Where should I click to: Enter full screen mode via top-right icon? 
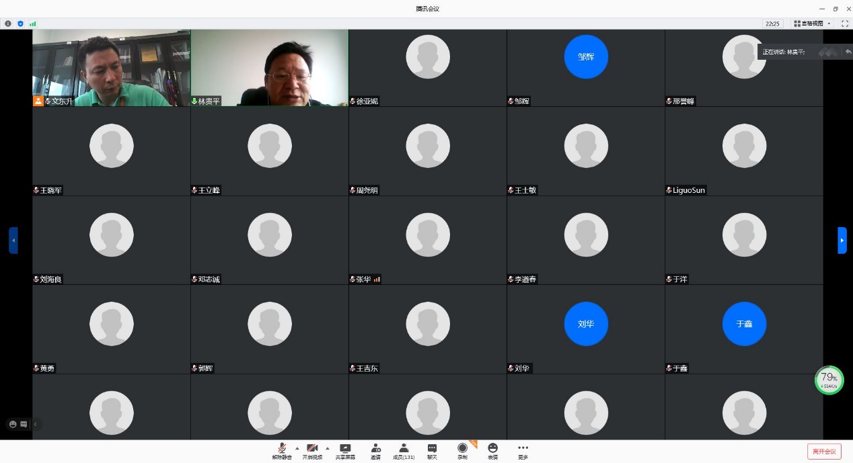click(x=845, y=24)
